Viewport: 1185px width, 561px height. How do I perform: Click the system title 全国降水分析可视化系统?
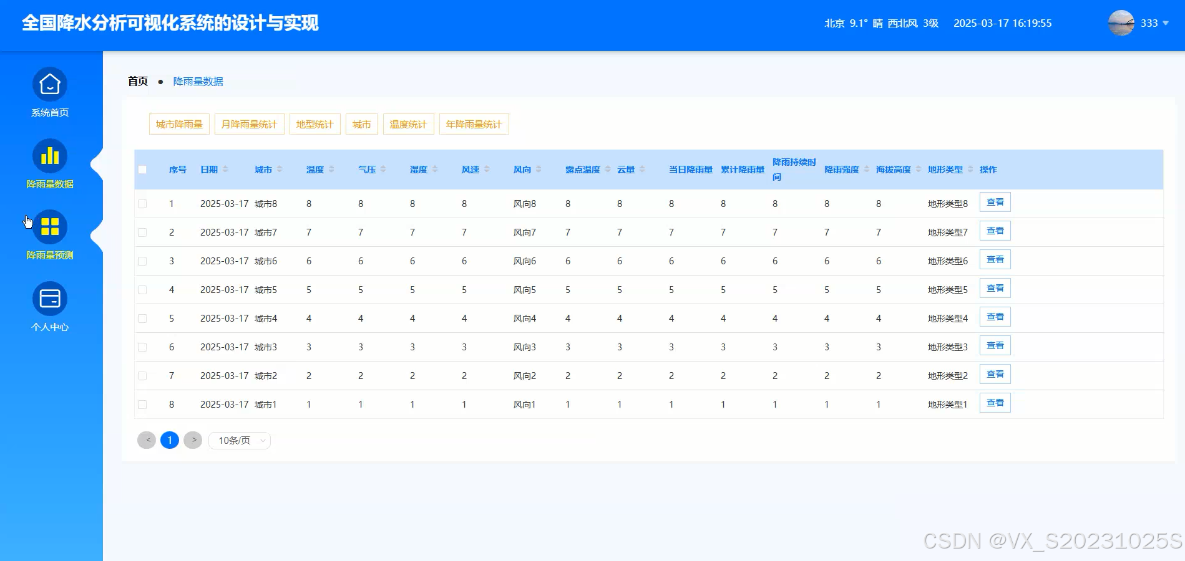click(170, 23)
